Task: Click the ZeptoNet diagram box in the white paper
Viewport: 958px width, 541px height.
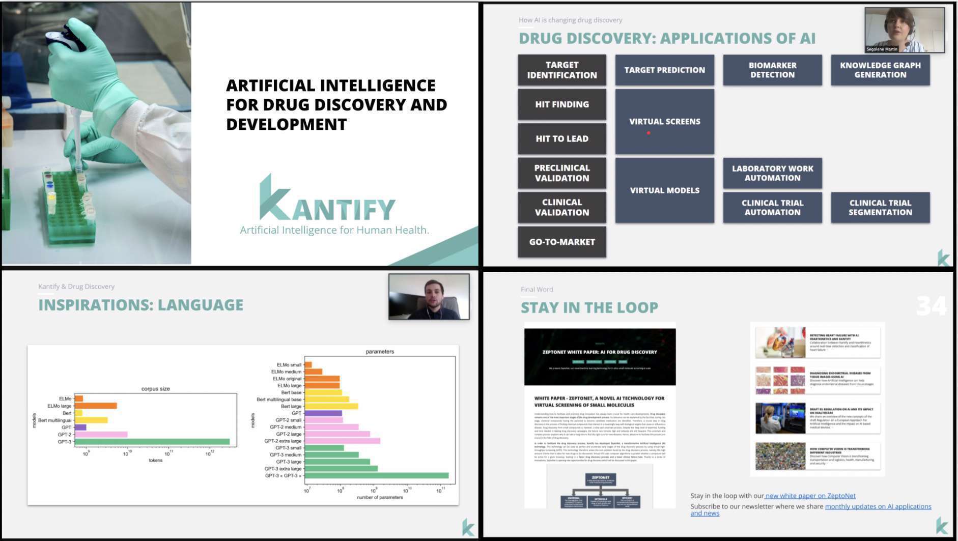Action: [601, 479]
